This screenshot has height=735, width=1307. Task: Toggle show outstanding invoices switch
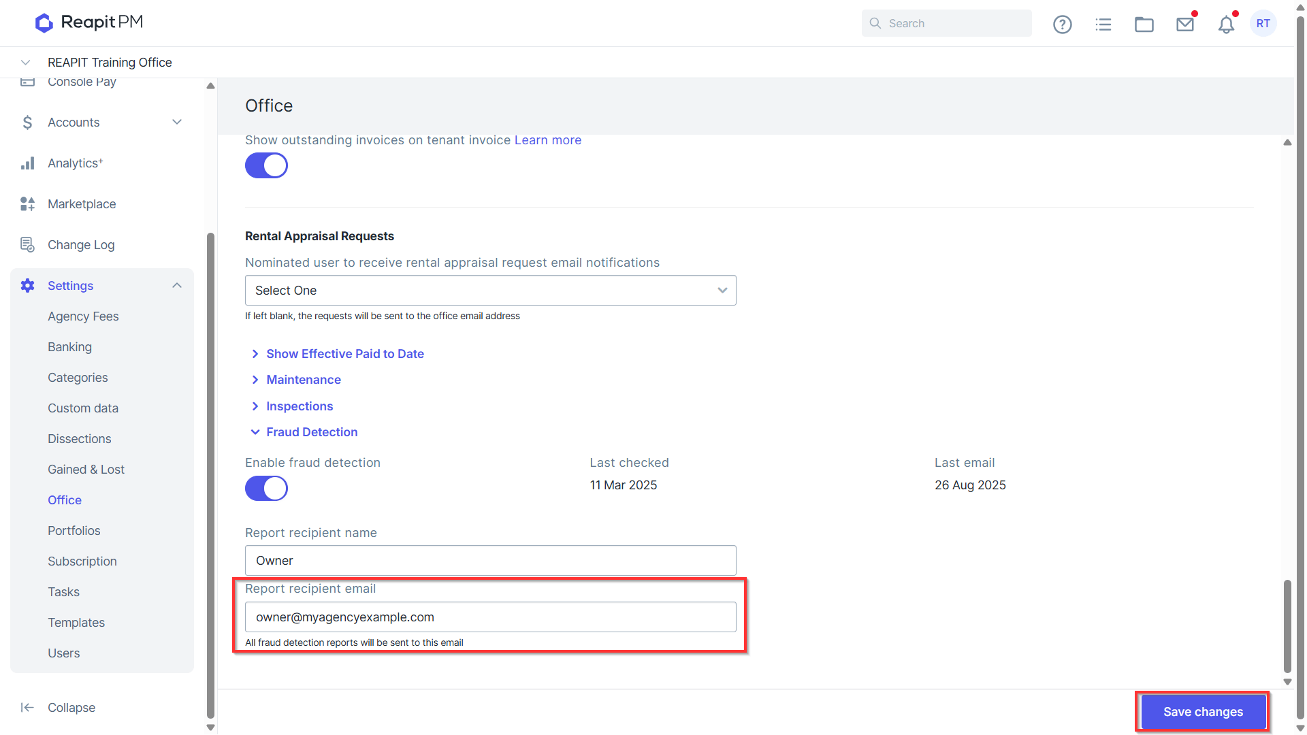click(x=266, y=165)
